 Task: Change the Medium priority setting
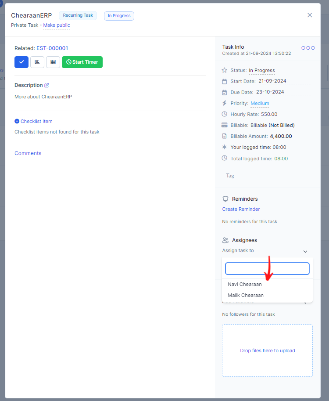point(260,104)
